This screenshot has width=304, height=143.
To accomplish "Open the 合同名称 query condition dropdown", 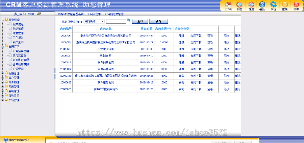I will pyautogui.click(x=94, y=21).
